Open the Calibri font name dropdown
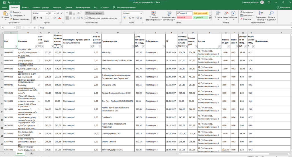This screenshot has width=292, height=157. (x=46, y=13)
